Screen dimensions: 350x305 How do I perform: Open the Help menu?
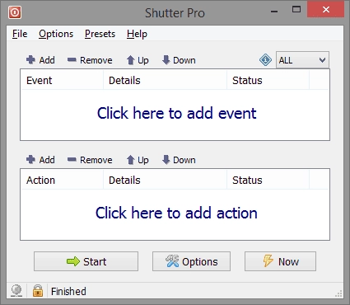pyautogui.click(x=137, y=34)
